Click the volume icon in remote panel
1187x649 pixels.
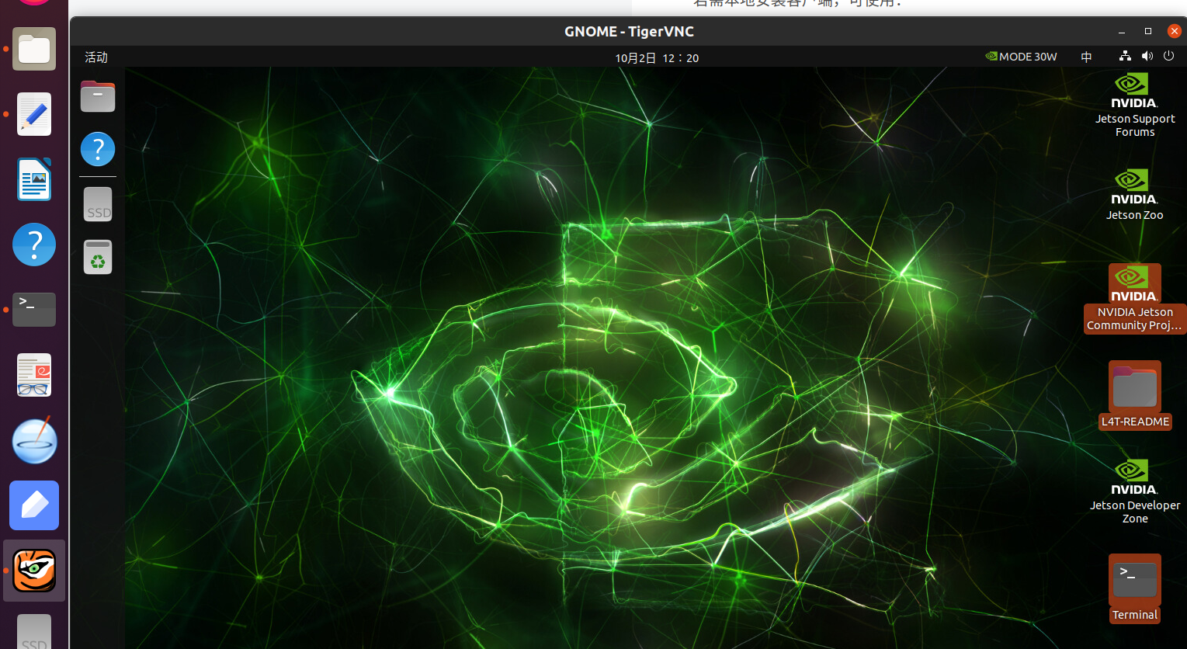coord(1147,56)
